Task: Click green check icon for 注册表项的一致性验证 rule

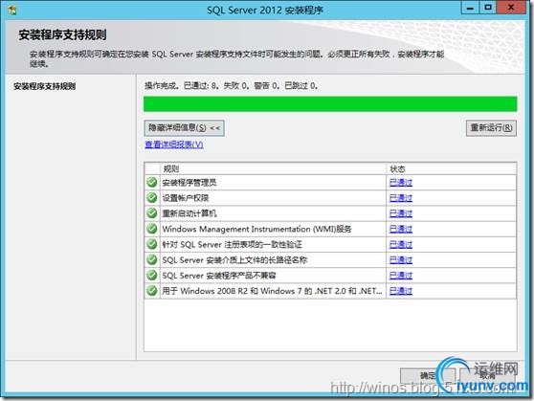Action: pos(152,244)
